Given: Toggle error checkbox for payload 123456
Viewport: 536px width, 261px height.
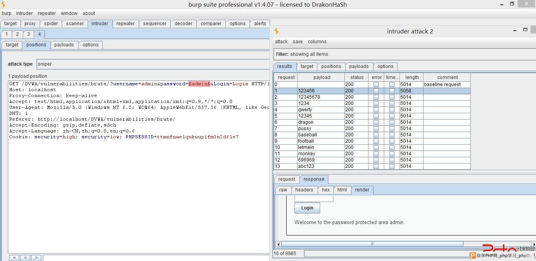Looking at the screenshot, I should tap(376, 91).
